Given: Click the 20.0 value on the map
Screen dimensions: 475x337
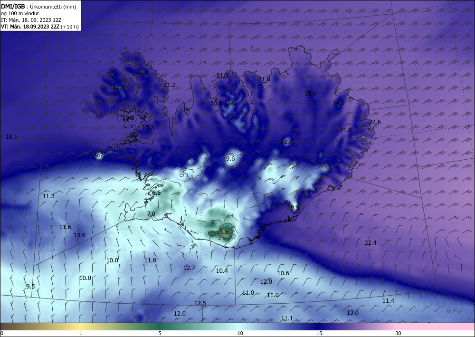Looking at the screenshot, I should point(128,117).
